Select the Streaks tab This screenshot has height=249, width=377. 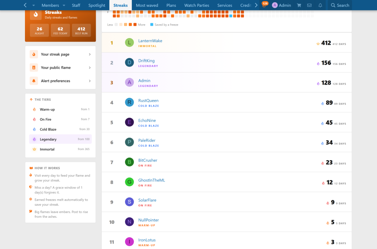point(120,5)
